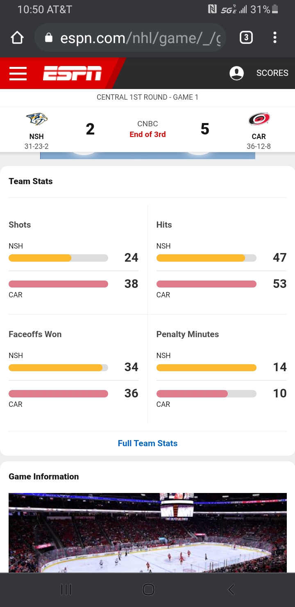295x607 pixels.
Task: Tap the arena photo under Game Information
Action: (147, 532)
